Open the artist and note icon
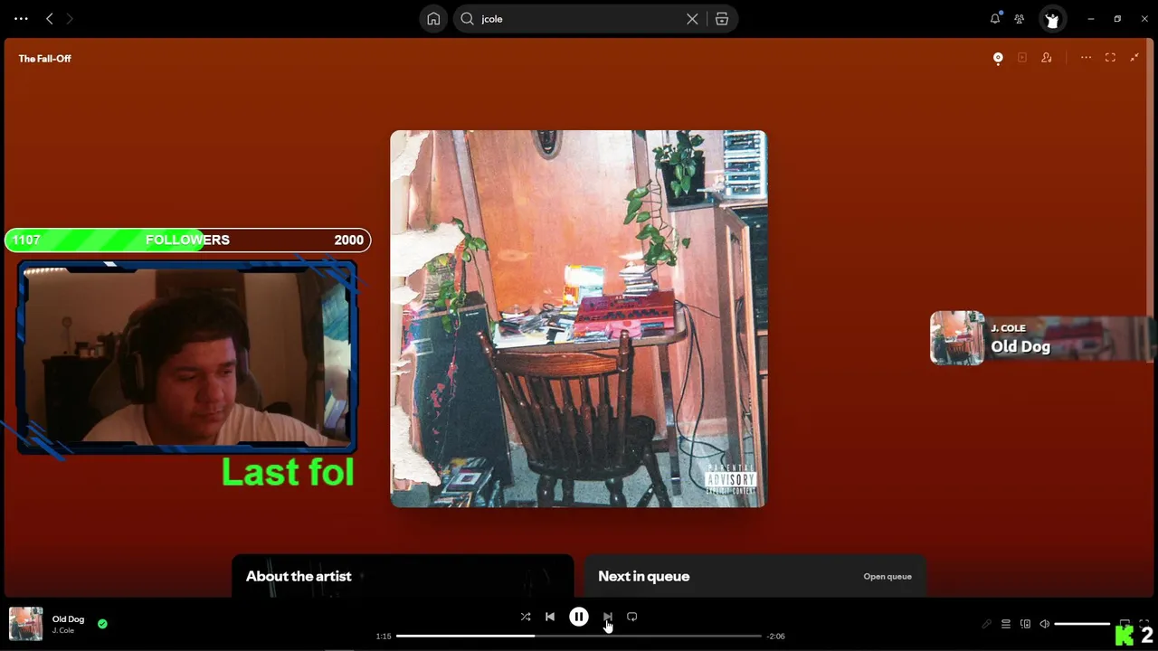Screen dimensions: 1158x651 [x=1047, y=58]
